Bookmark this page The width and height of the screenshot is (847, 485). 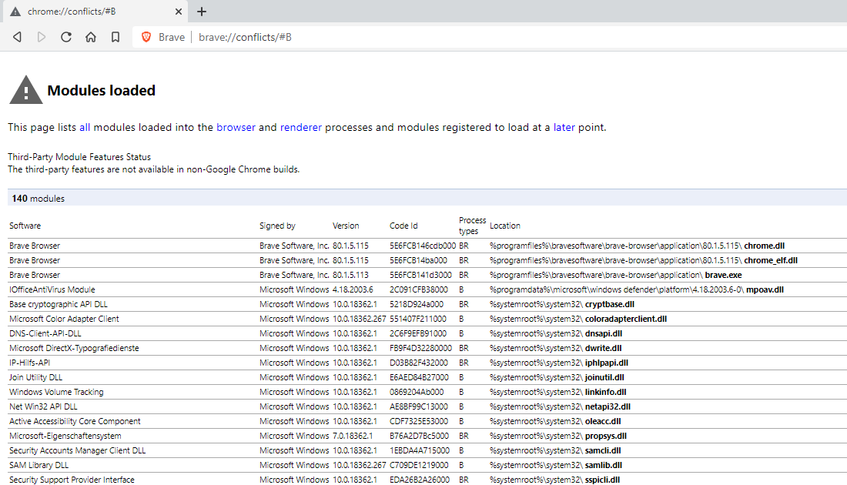tap(115, 37)
